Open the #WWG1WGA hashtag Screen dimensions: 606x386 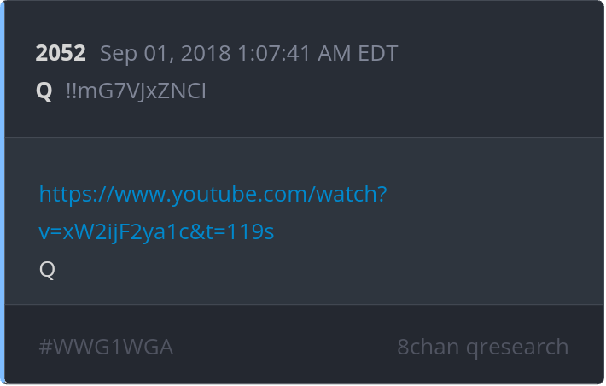(106, 347)
